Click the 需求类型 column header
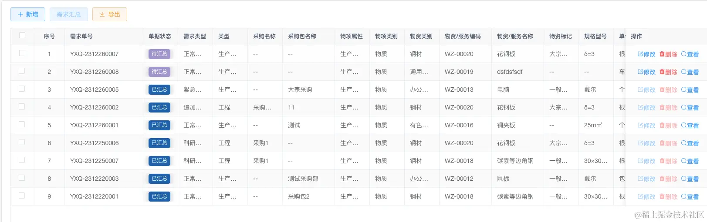This screenshot has height=222, width=707. tap(195, 36)
